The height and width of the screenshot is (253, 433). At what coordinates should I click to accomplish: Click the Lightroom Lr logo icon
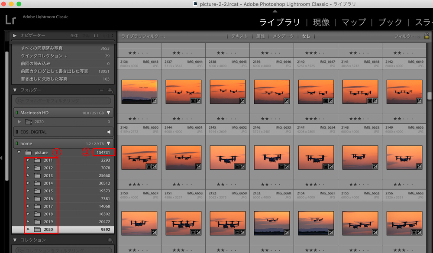(11, 19)
